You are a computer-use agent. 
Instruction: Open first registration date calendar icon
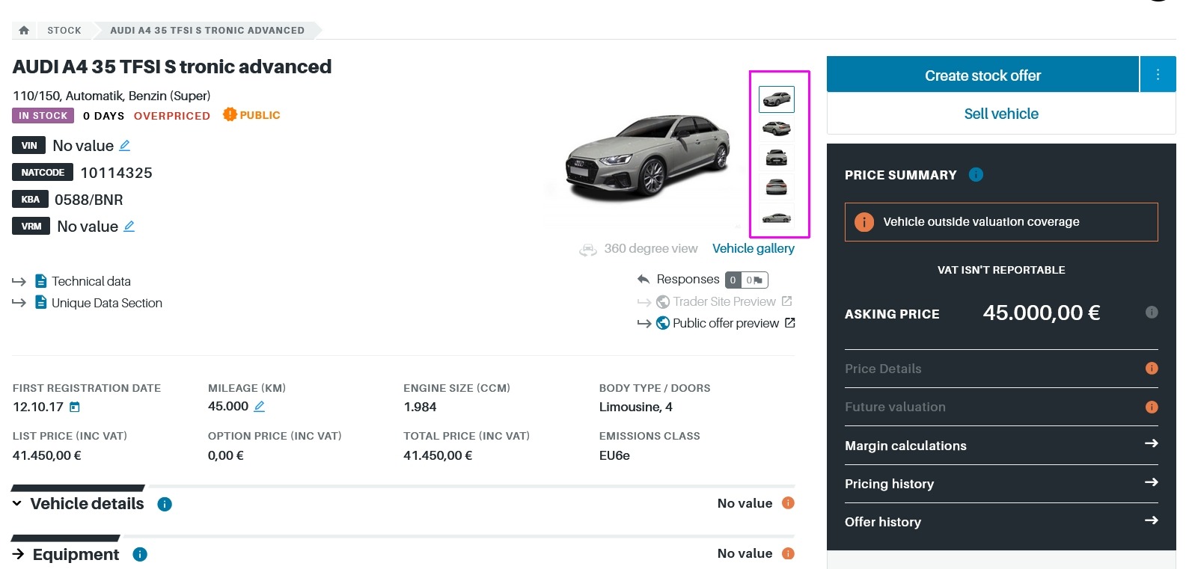coord(75,407)
